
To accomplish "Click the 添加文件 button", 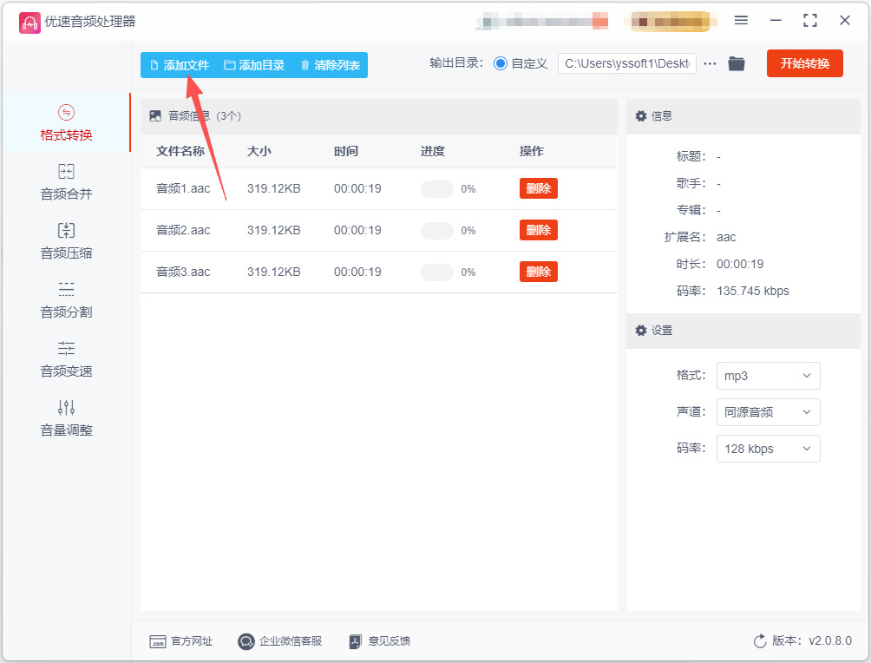I will [180, 65].
